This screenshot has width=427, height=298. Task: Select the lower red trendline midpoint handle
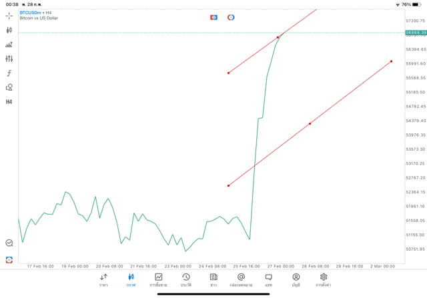coord(310,123)
